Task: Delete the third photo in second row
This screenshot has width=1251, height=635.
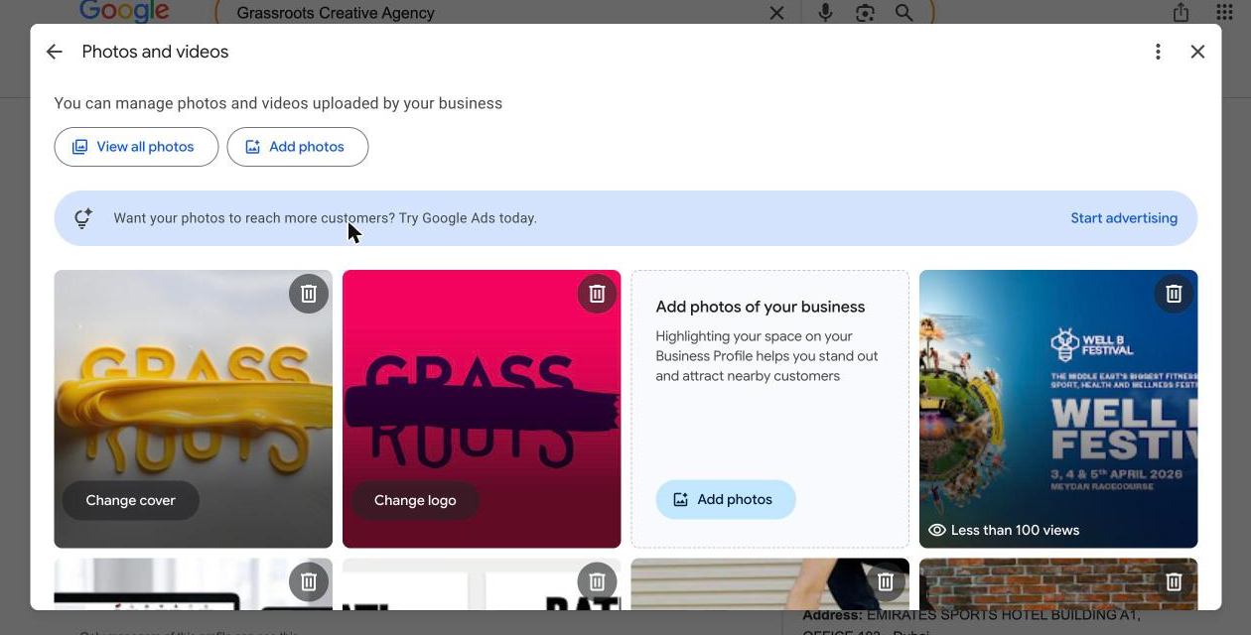Action: coord(886,581)
